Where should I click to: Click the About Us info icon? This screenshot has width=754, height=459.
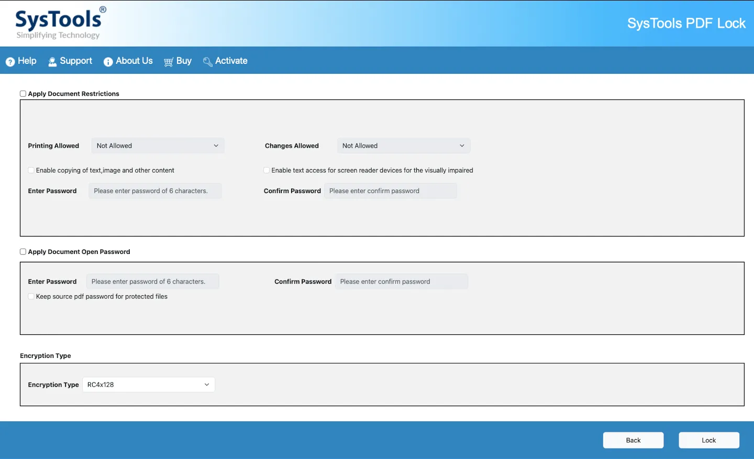tap(108, 62)
